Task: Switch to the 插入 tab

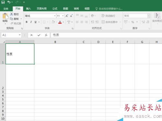Action: tap(29, 9)
